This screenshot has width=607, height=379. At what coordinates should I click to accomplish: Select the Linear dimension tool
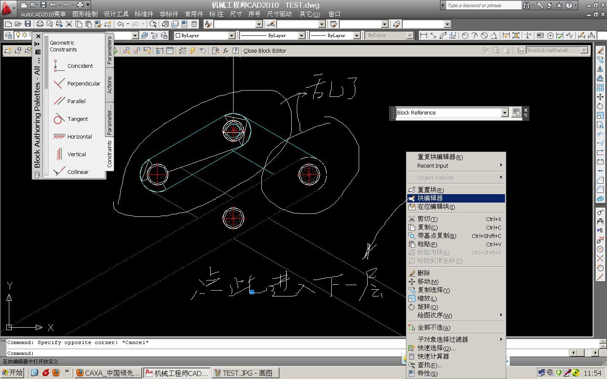[x=424, y=35]
